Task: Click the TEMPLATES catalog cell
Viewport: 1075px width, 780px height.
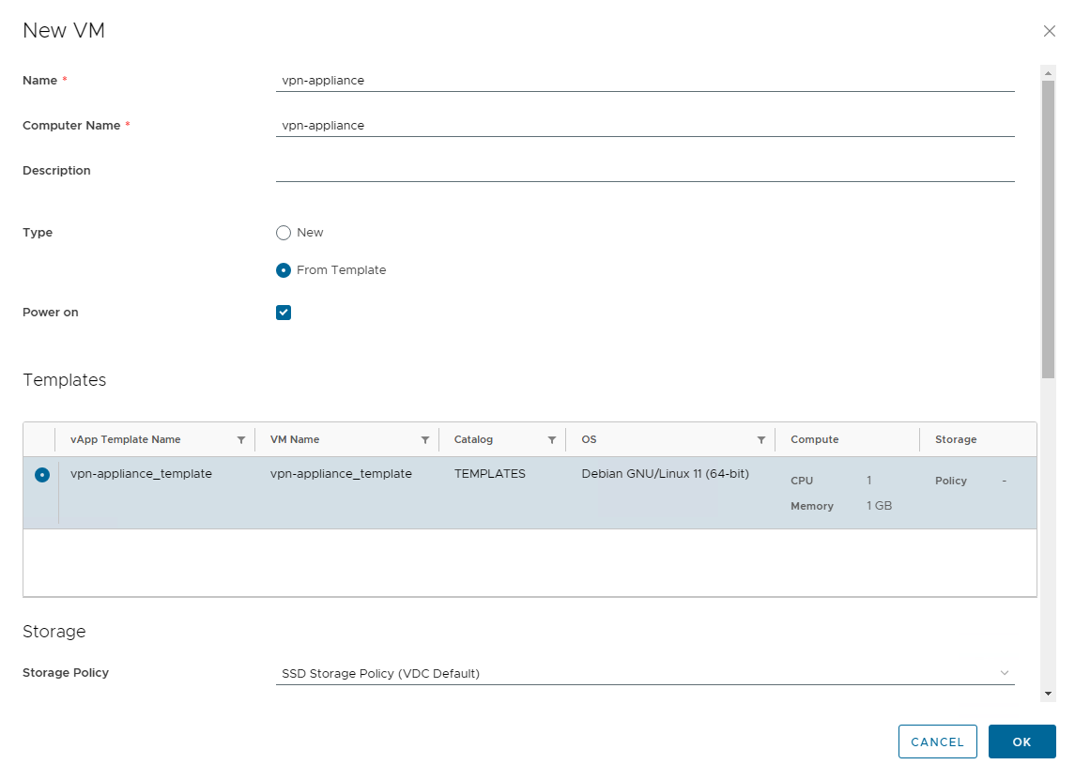Action: pos(489,474)
